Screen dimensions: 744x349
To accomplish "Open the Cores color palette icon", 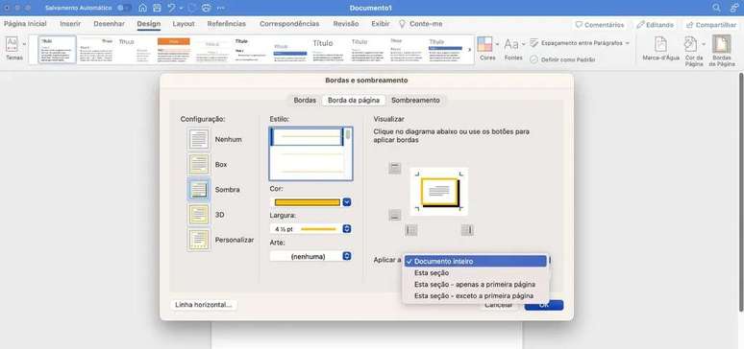I will coord(484,44).
